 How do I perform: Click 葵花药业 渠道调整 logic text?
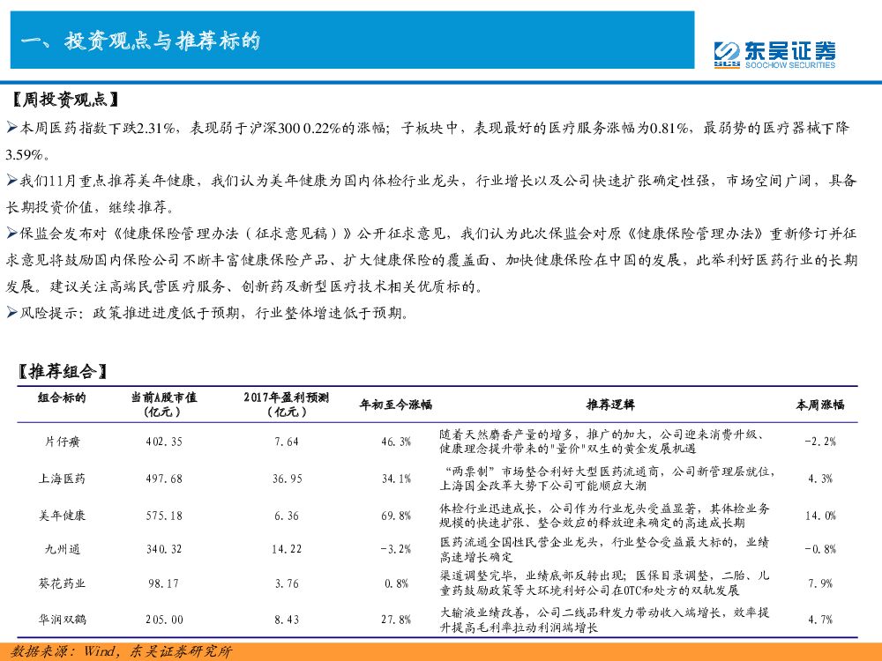pos(605,583)
